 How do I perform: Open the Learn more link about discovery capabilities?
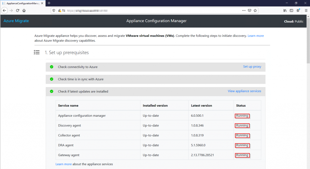point(256,36)
